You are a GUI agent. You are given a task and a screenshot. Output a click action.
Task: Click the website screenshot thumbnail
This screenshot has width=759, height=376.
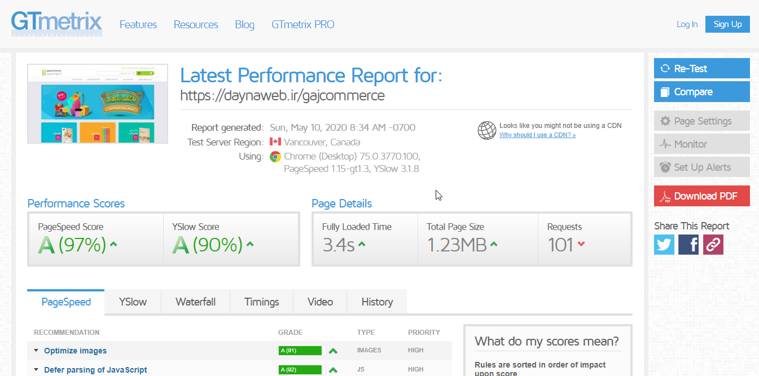98,104
